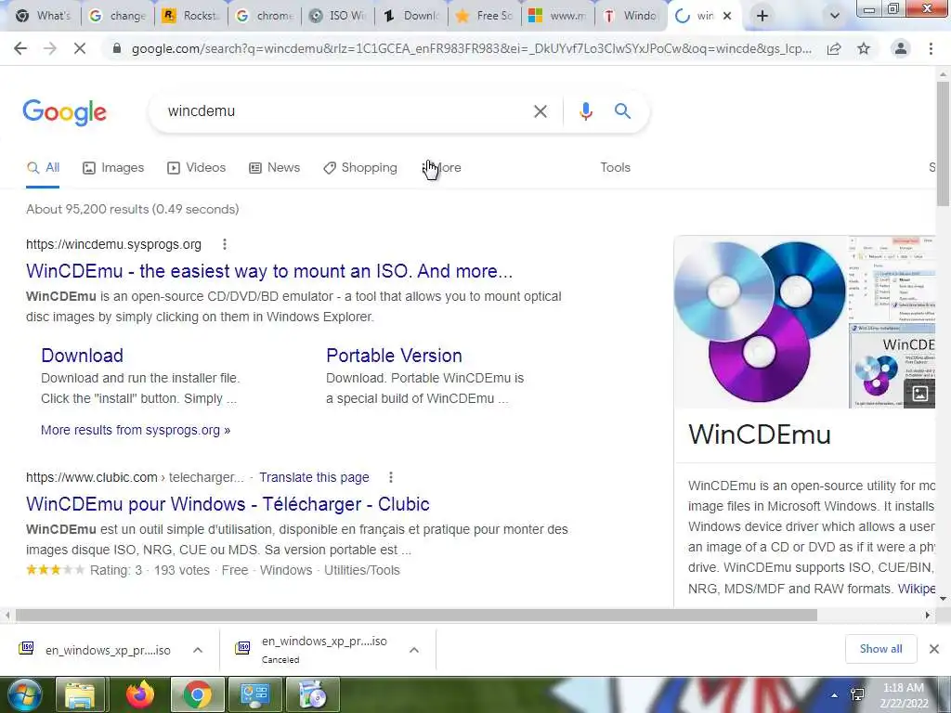Open the Tools search options
The image size is (951, 713).
point(615,167)
